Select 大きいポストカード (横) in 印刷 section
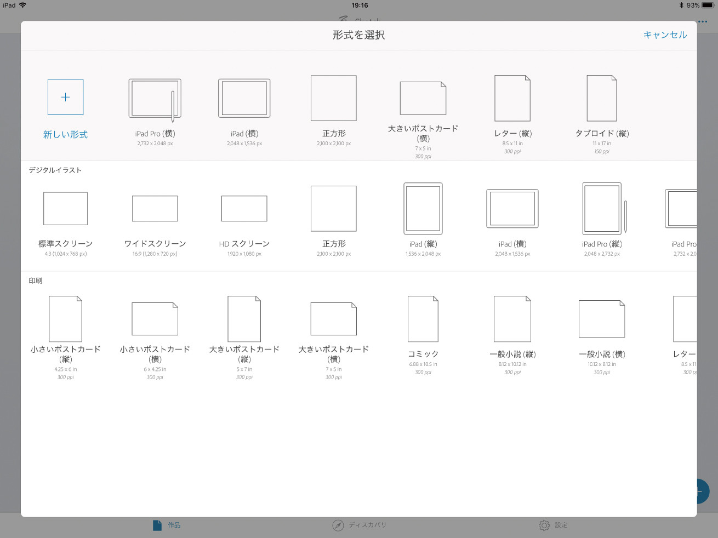The image size is (718, 538). click(334, 341)
